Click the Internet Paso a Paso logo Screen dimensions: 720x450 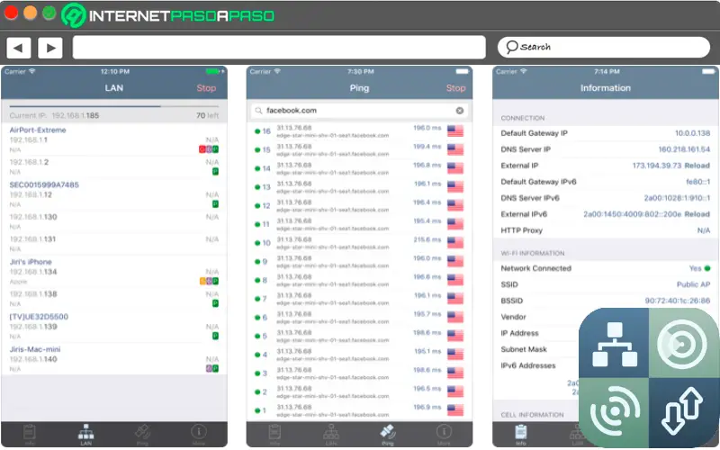tap(168, 15)
